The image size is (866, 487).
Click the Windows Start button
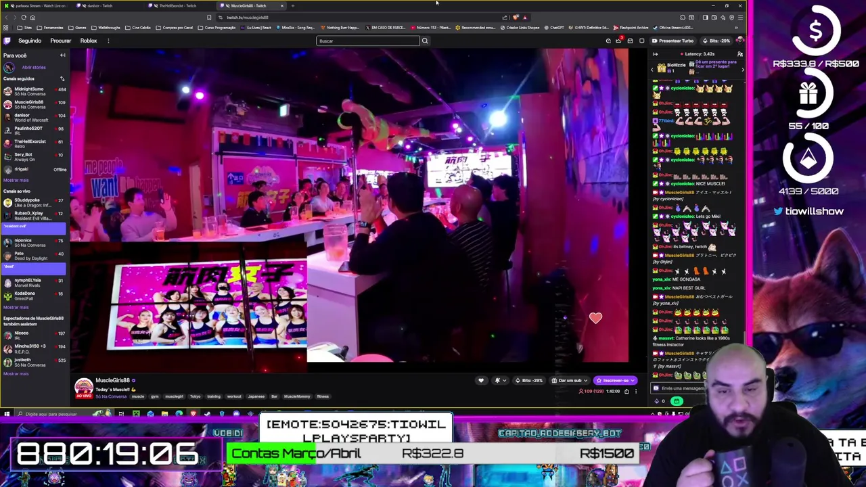coord(7,413)
